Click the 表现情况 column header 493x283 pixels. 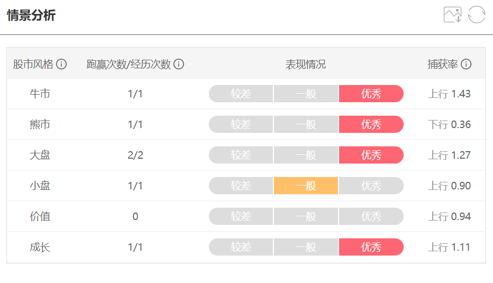(x=306, y=64)
